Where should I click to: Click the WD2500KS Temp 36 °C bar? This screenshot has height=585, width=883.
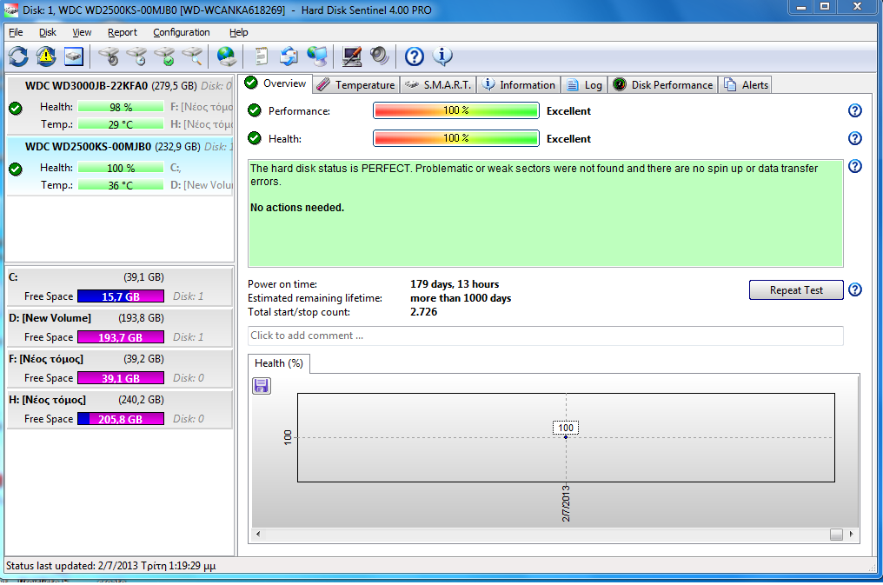(x=121, y=184)
